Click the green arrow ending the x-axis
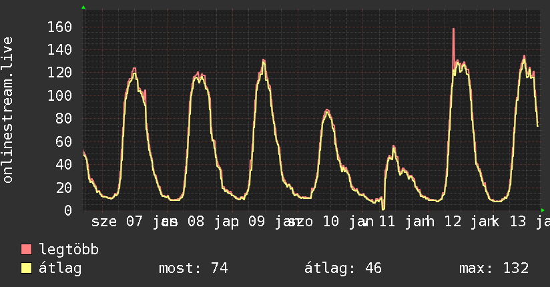 543,210
